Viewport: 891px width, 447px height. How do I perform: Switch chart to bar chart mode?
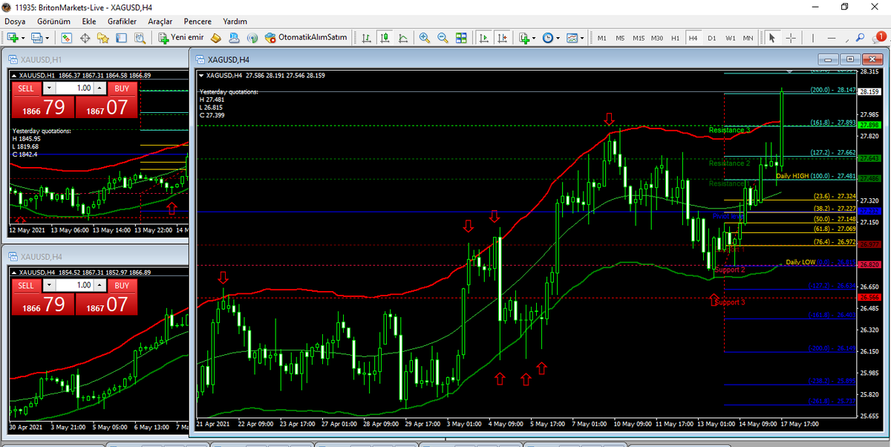click(x=367, y=37)
